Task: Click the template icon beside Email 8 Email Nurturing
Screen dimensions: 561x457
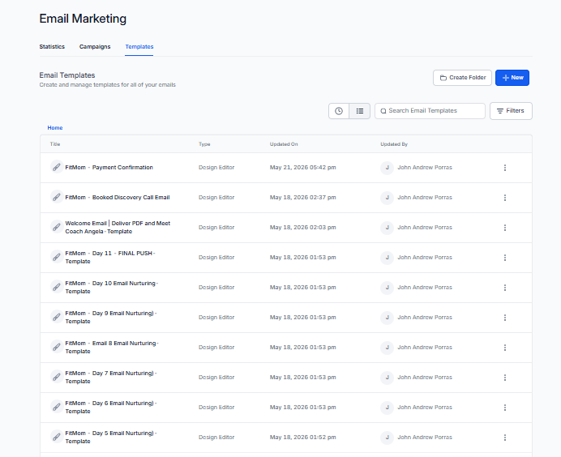Action: (57, 348)
